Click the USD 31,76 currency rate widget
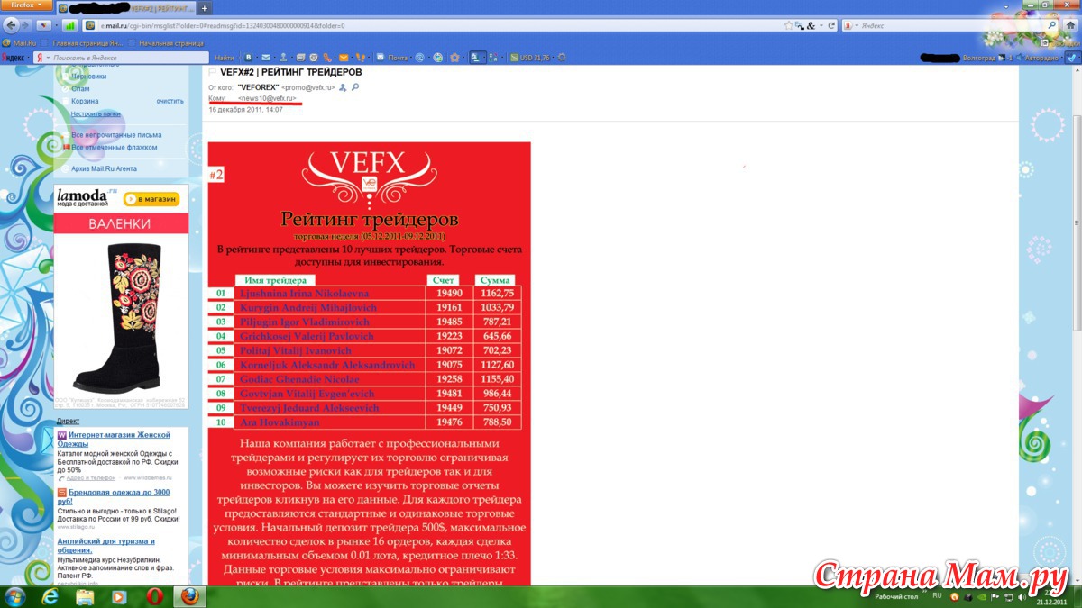Screen dimensions: 1082x608 530,57
